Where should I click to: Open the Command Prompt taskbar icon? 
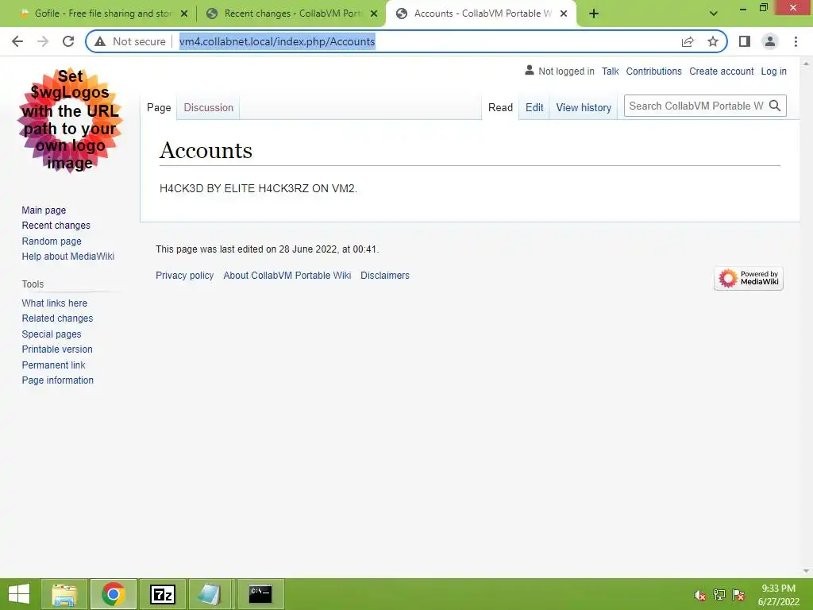point(260,594)
